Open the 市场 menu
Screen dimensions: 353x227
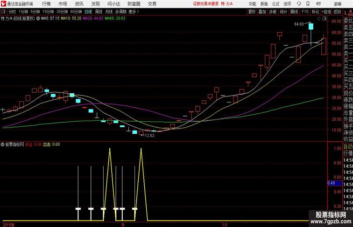pyautogui.click(x=63, y=4)
